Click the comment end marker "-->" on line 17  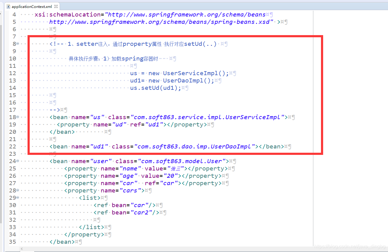55,110
